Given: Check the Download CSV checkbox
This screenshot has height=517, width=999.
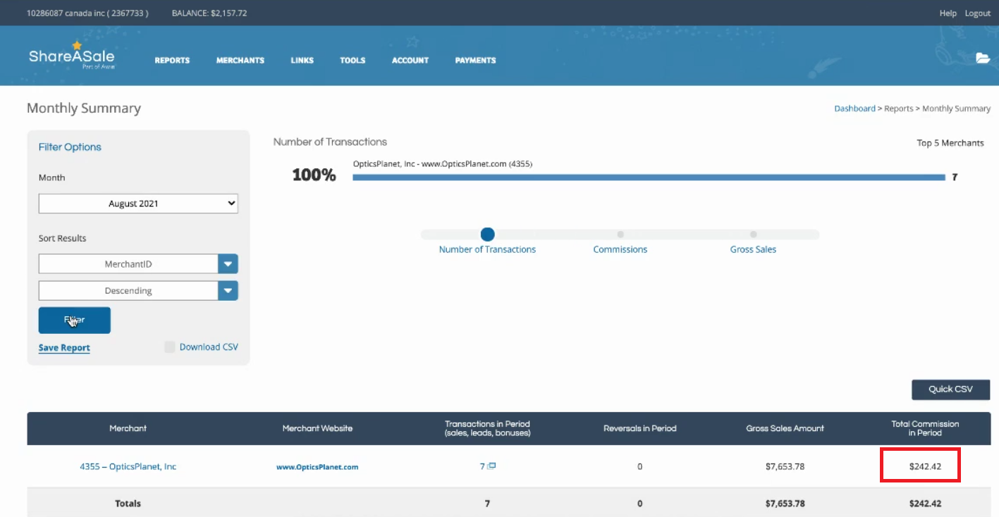Looking at the screenshot, I should 169,347.
